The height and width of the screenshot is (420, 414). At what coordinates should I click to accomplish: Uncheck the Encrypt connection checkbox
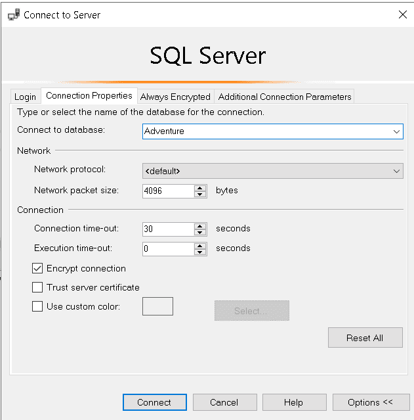click(37, 268)
